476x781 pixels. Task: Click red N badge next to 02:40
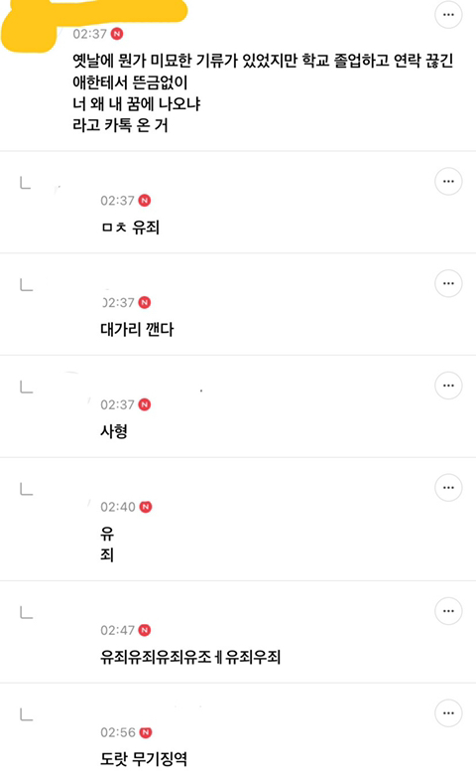[145, 507]
